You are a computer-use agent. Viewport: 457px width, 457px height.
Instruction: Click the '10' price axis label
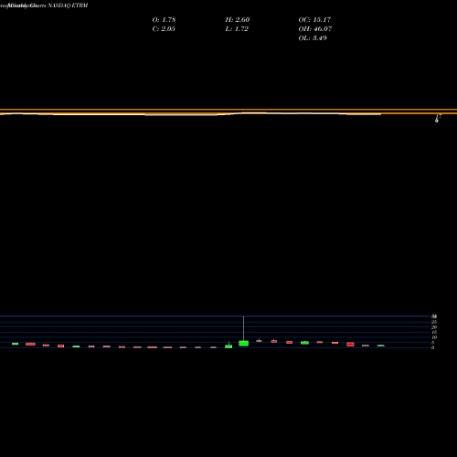click(x=434, y=337)
